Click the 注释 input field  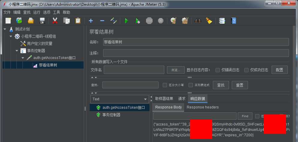pos(196,53)
